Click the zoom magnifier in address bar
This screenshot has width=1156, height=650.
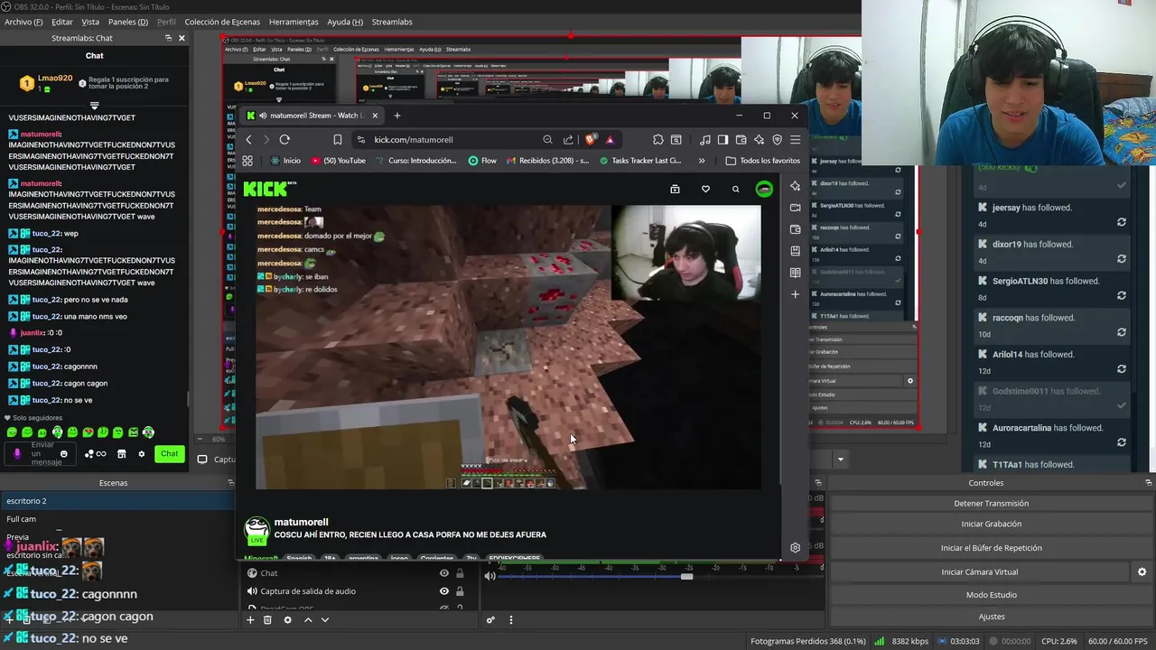[547, 139]
